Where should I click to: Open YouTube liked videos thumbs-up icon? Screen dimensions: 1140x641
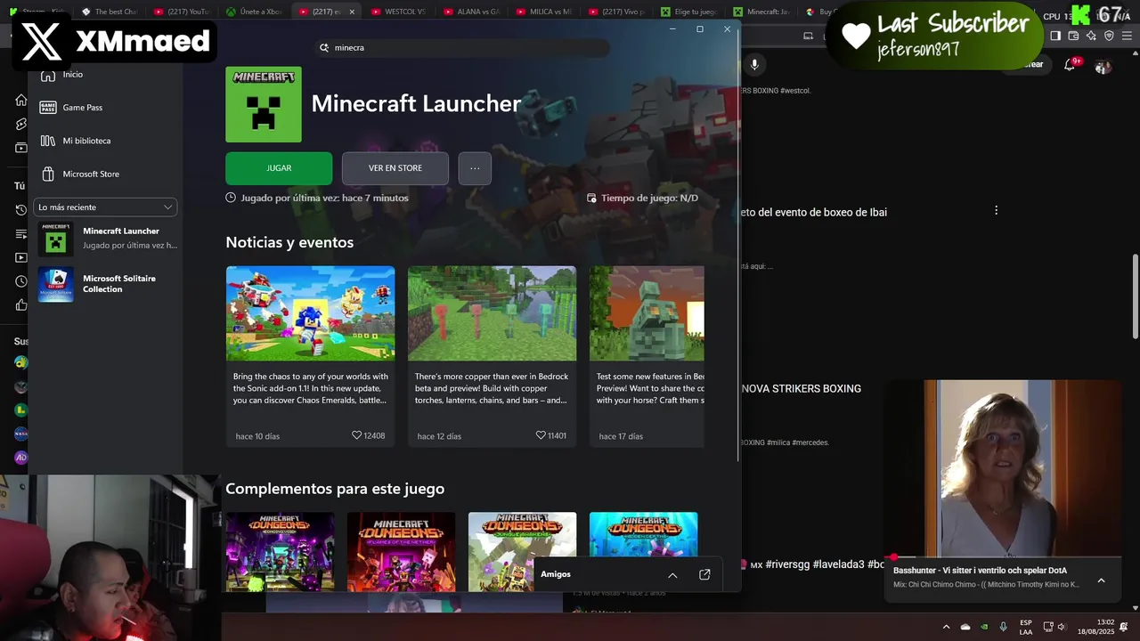click(x=21, y=305)
